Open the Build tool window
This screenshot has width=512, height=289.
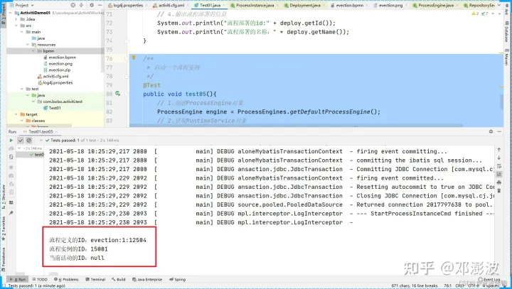click(119, 280)
